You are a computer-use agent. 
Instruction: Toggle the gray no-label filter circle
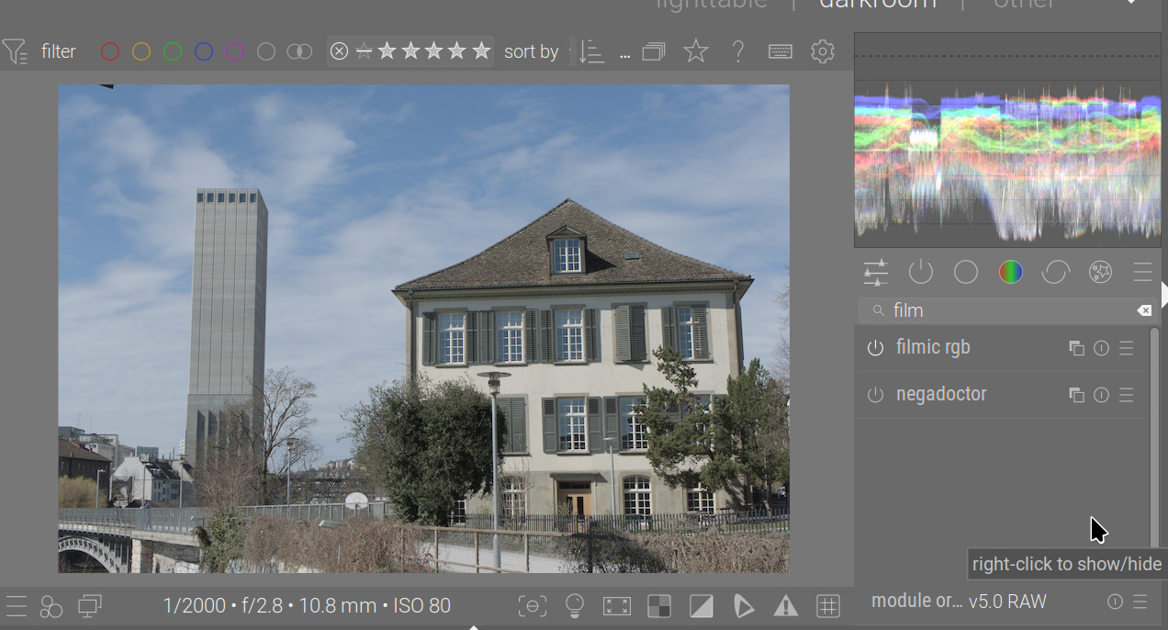click(266, 51)
